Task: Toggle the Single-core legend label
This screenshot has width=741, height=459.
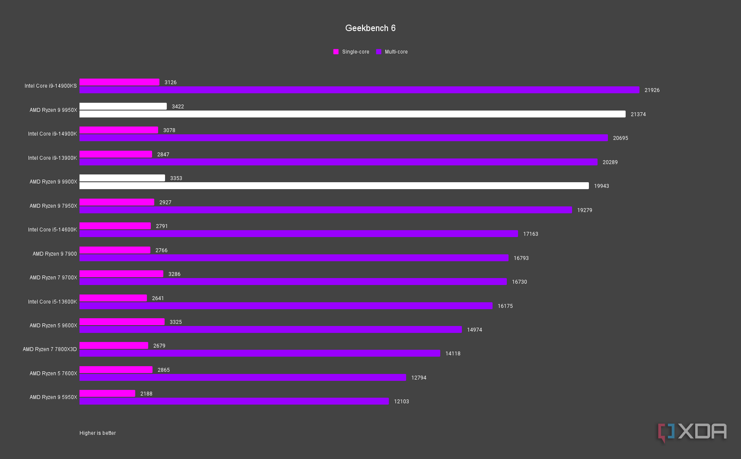Action: coord(356,52)
